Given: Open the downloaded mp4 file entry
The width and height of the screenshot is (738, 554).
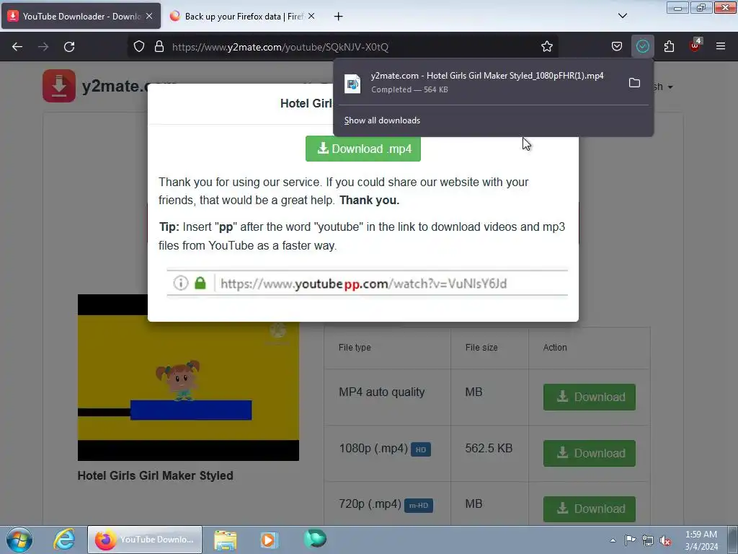Looking at the screenshot, I should pyautogui.click(x=480, y=82).
